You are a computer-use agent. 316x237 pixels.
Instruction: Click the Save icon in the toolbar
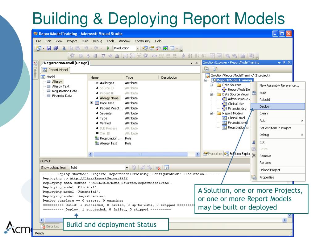click(49, 48)
